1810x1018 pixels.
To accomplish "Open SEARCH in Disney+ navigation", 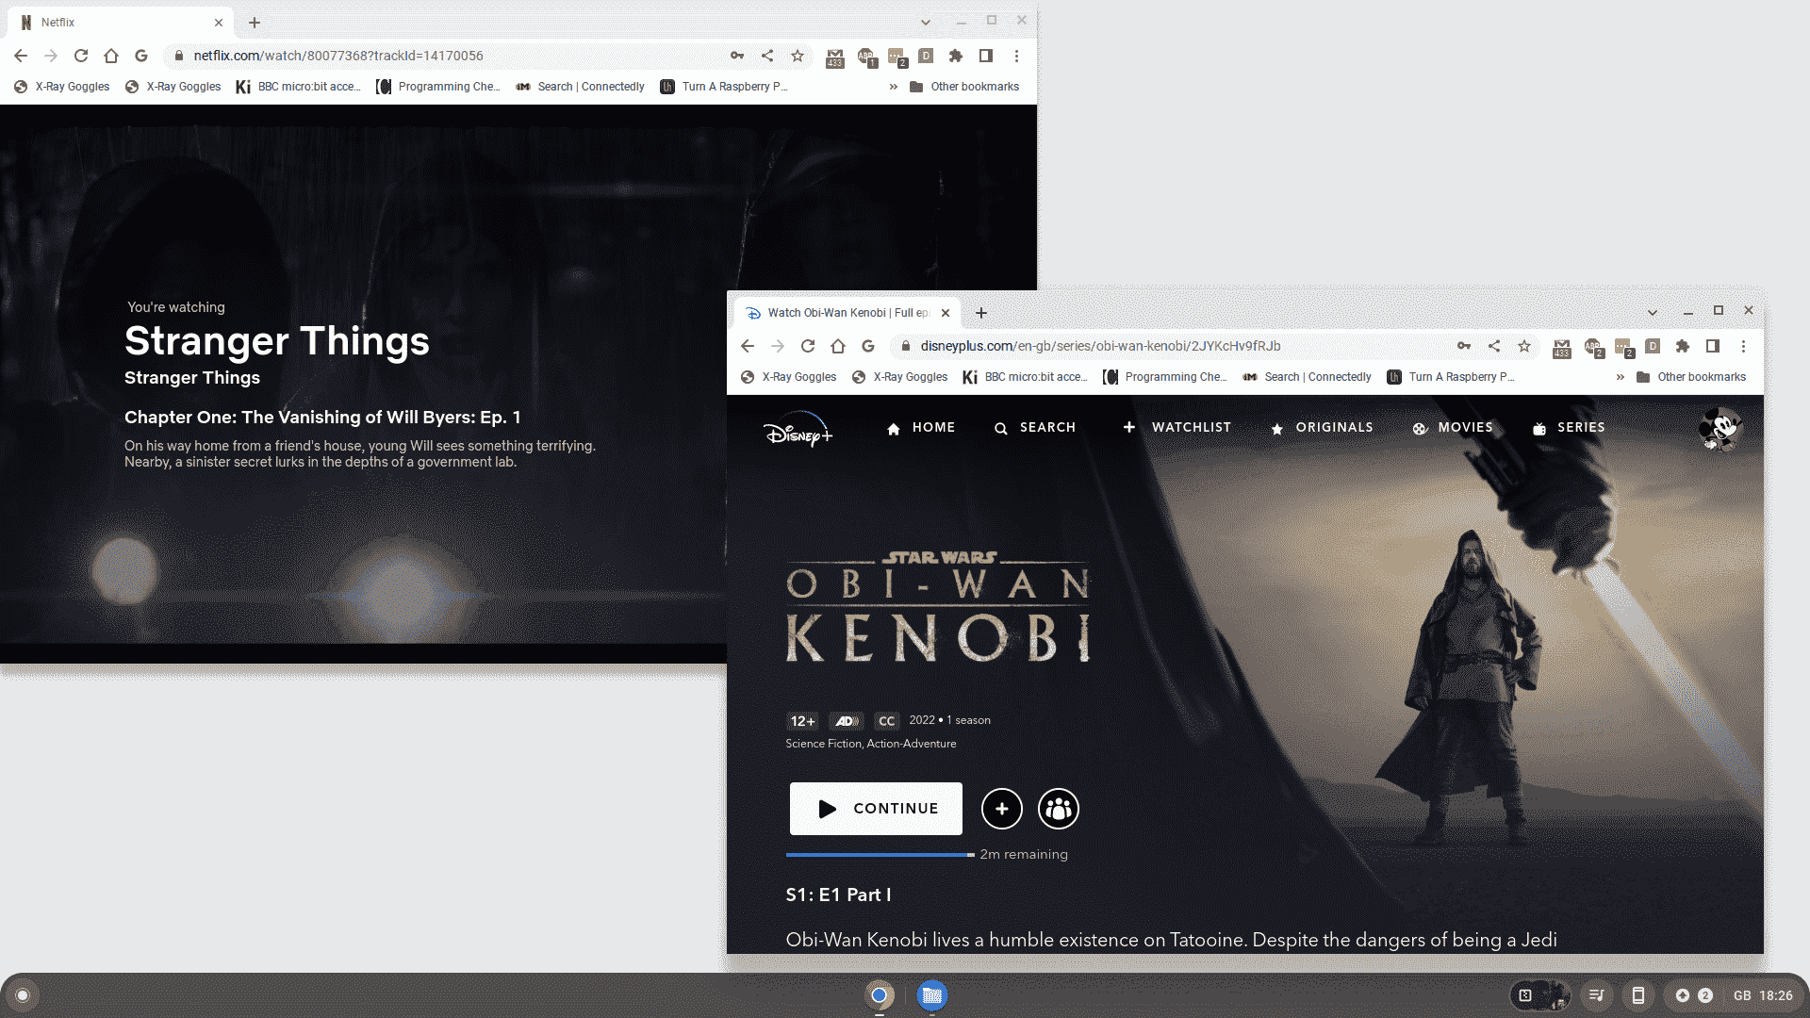I will 1034,428.
